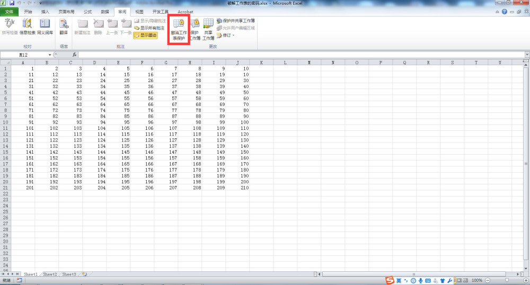Click the Redo icon in Quick Access Toolbar

click(29, 3)
